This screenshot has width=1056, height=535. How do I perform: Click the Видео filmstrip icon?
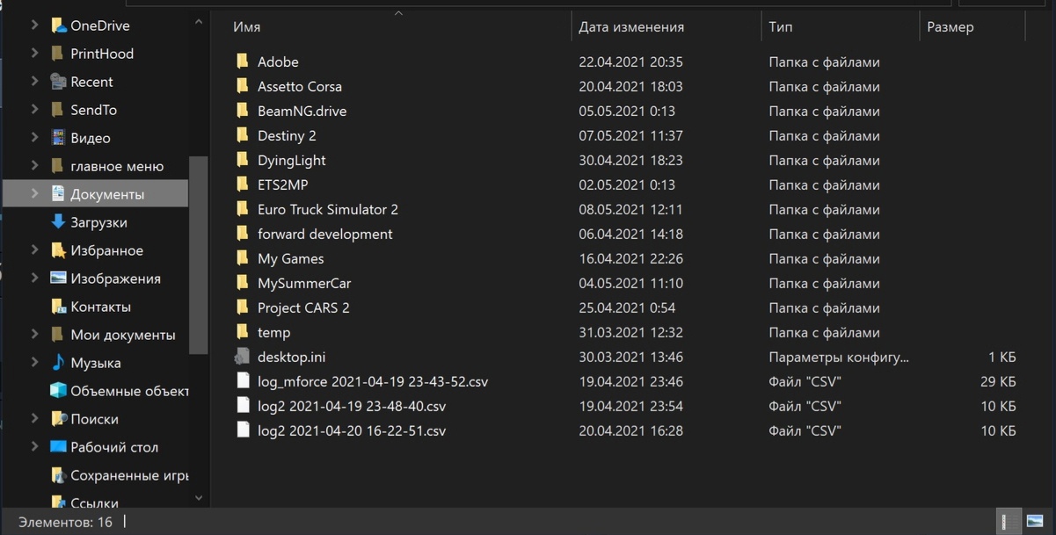click(x=58, y=138)
